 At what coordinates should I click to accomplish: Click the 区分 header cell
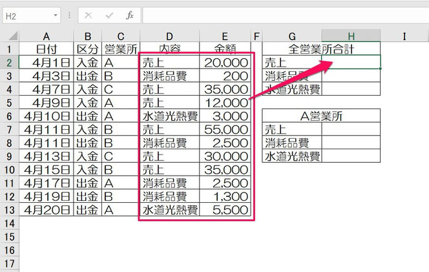(x=88, y=49)
